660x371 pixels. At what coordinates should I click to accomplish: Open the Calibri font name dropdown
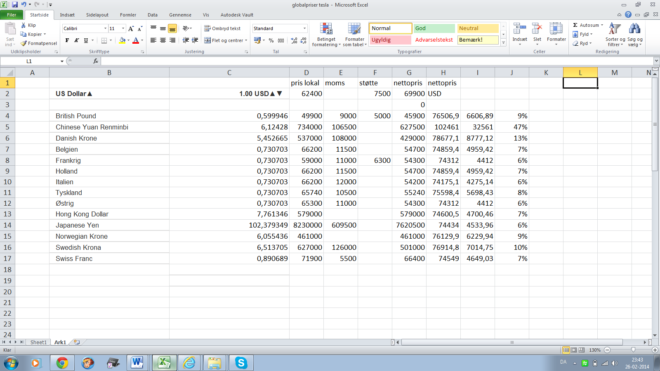tap(105, 28)
